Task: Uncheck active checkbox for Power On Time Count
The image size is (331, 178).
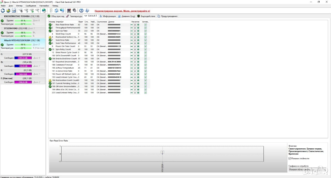Action: tap(146, 46)
